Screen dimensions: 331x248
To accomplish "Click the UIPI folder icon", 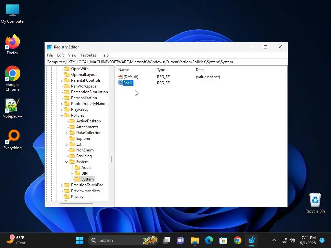I will (x=77, y=173).
